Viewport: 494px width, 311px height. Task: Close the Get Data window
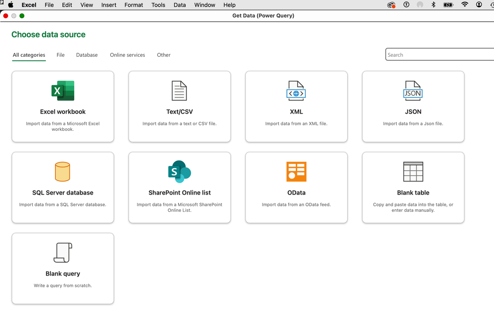click(5, 16)
